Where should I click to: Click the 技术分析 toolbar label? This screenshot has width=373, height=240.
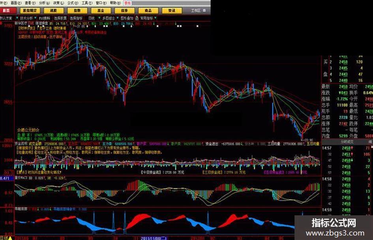click(x=26, y=18)
